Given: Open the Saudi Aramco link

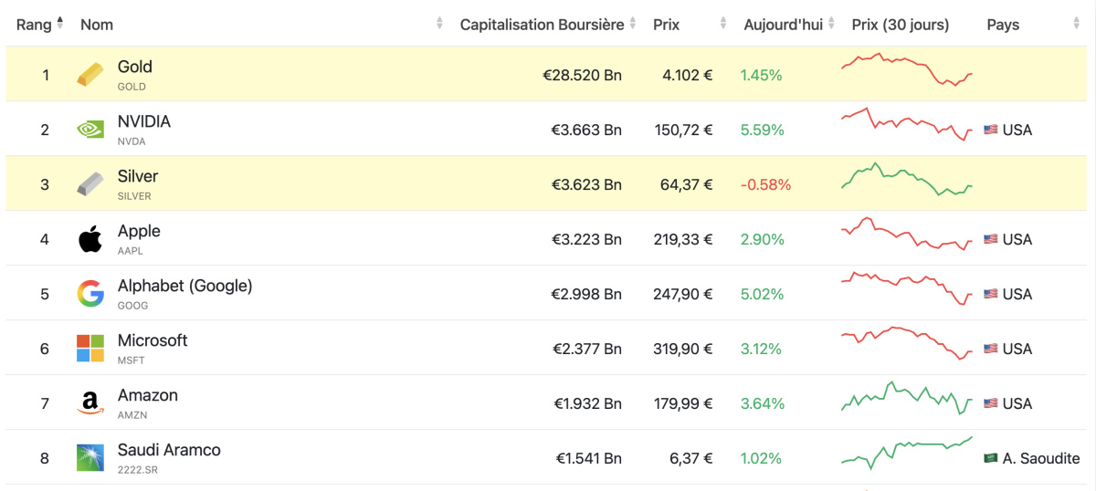Looking at the screenshot, I should click(x=169, y=450).
